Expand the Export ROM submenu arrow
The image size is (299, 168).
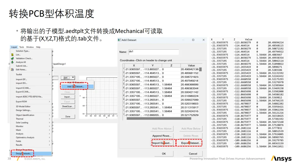(49, 102)
